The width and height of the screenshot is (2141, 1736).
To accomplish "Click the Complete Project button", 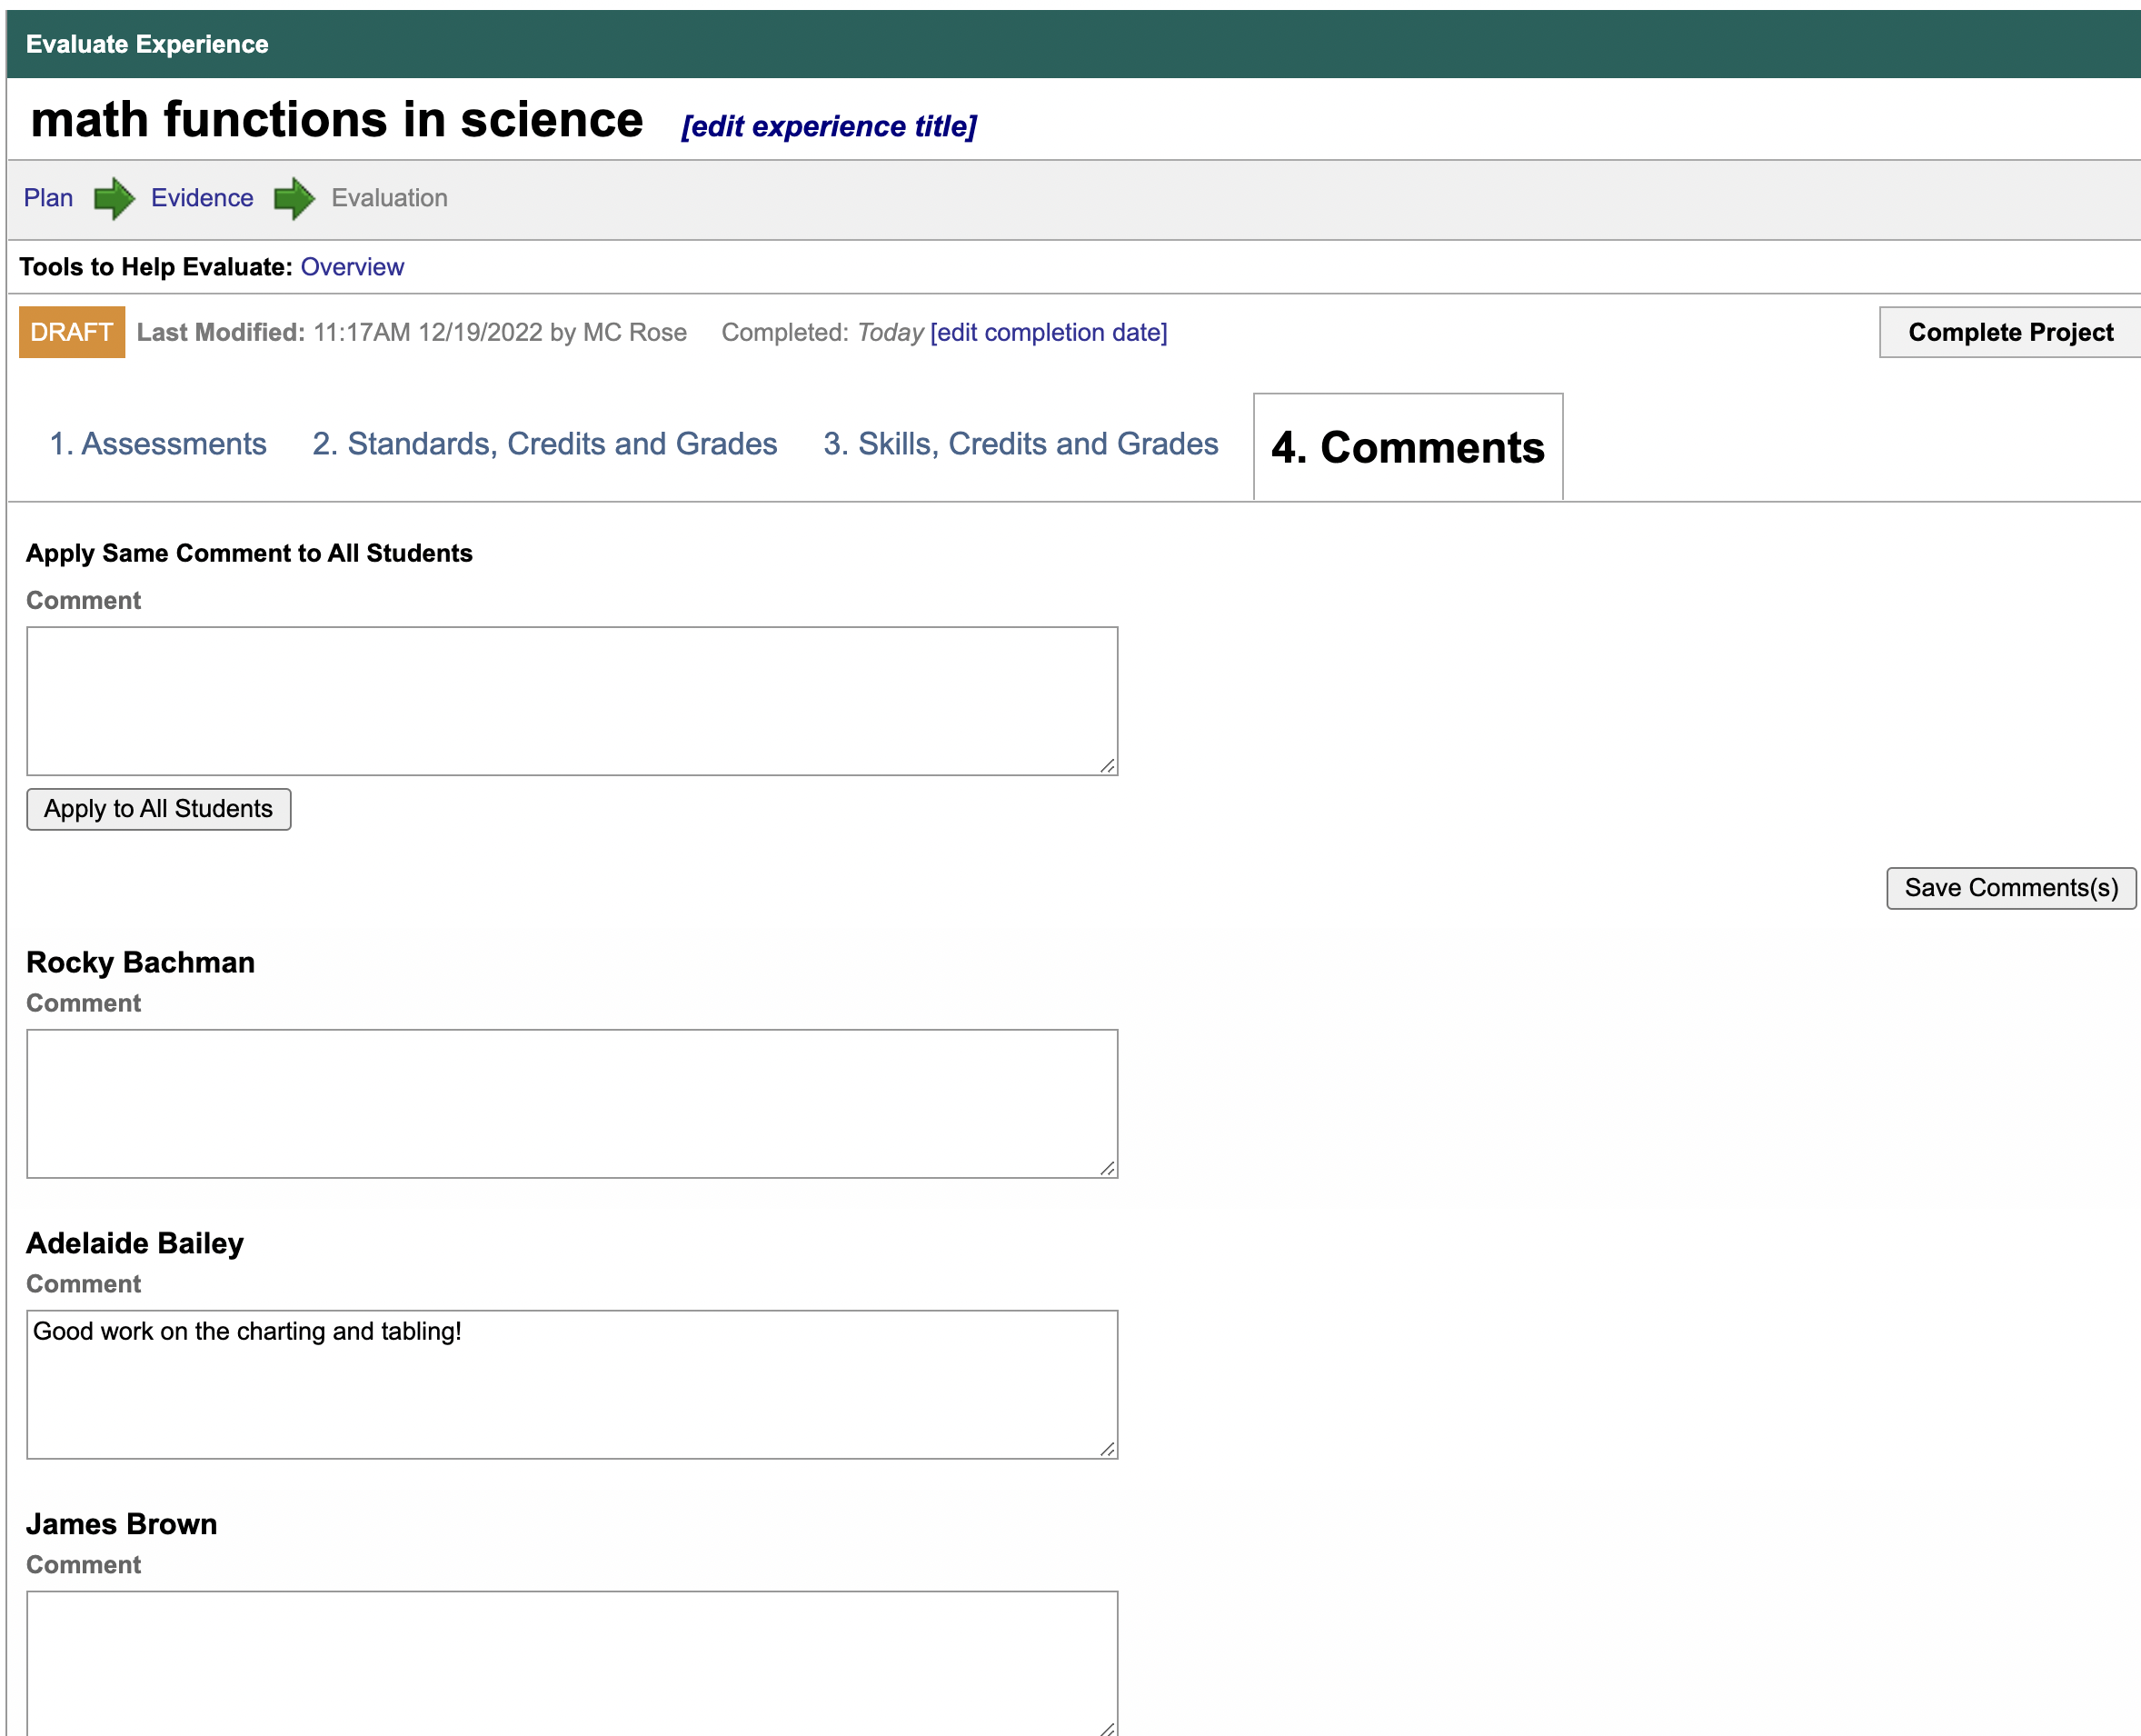I will click(x=2010, y=332).
